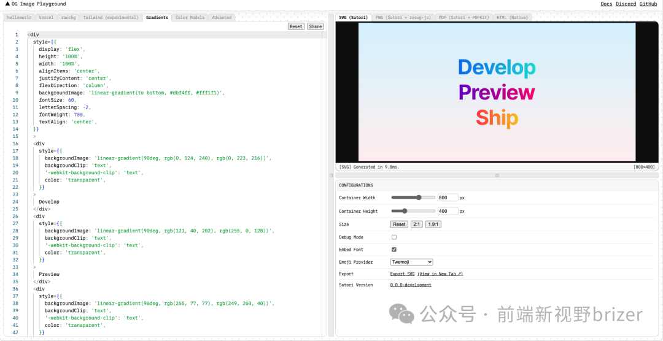Uncheck the Embed Font checkbox
The image size is (663, 341).
click(394, 250)
